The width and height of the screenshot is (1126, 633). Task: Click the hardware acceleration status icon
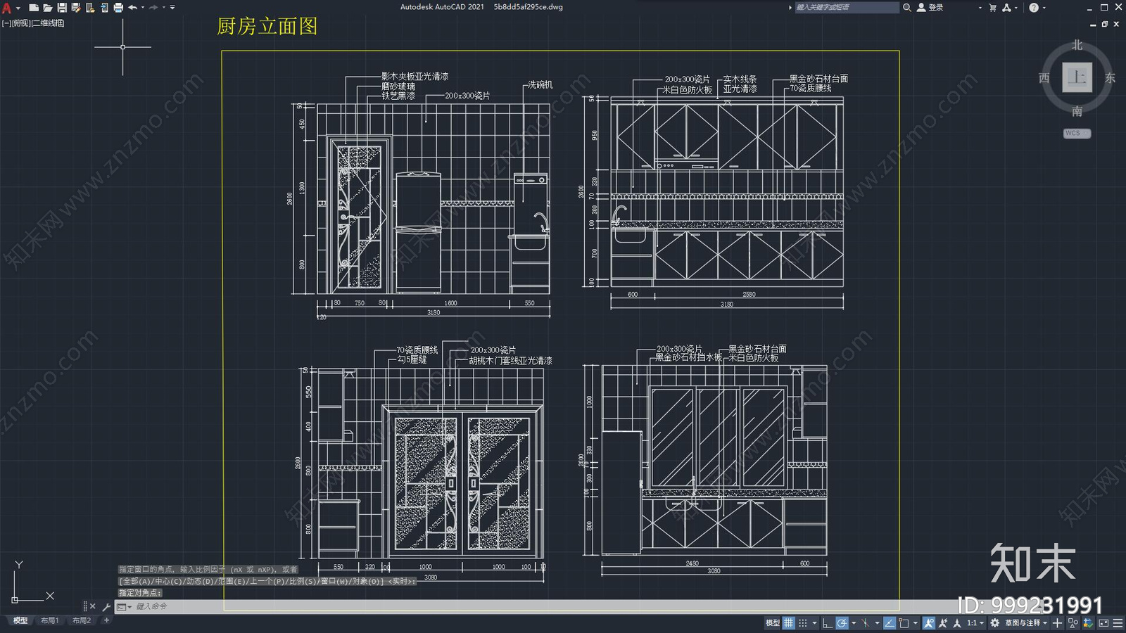1088,622
